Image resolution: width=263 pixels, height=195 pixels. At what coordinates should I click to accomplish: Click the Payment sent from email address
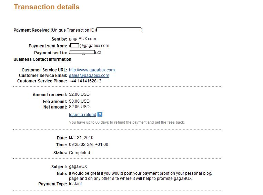tap(89, 46)
